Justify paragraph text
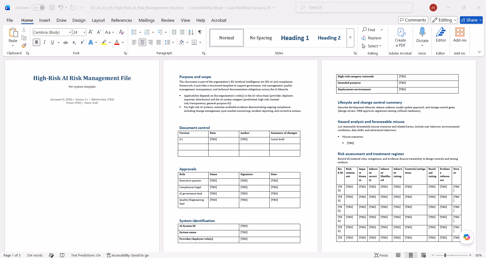The height and width of the screenshot is (258, 486). click(x=159, y=42)
